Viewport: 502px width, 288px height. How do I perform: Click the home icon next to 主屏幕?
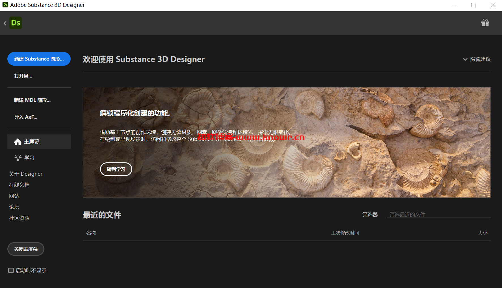click(18, 142)
